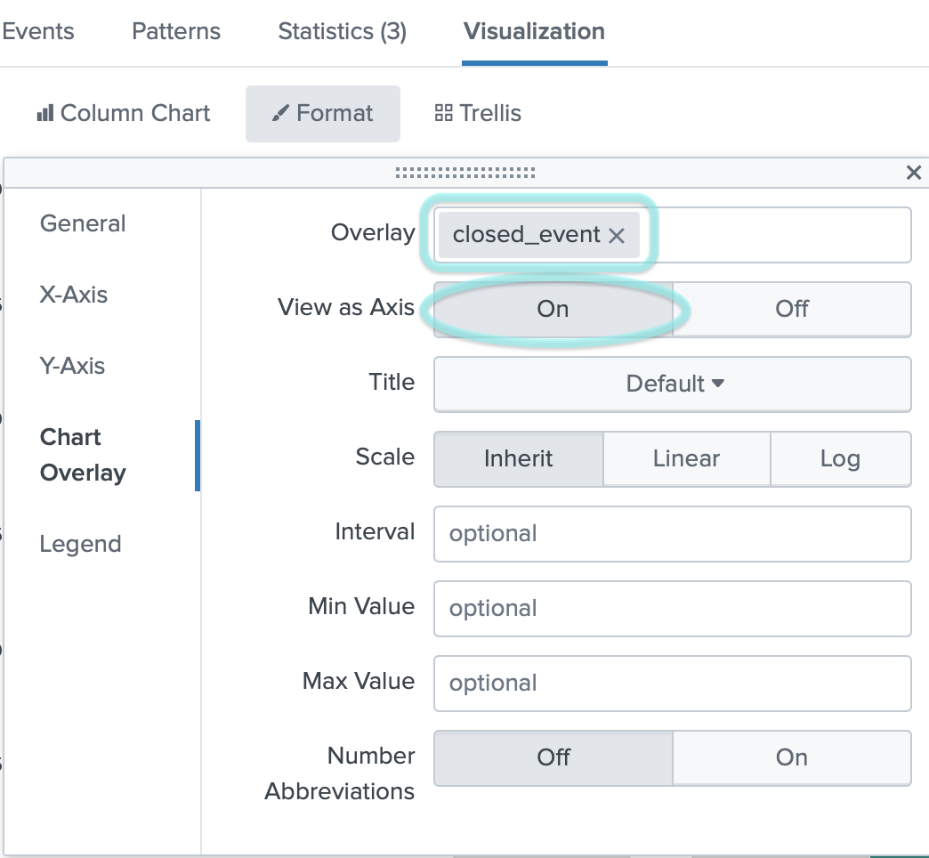This screenshot has height=858, width=929.
Task: Open the Column Chart type selector
Action: tap(124, 113)
